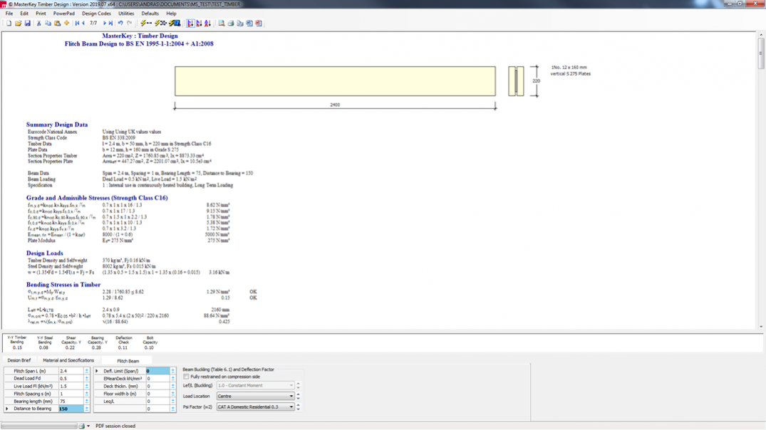
Task: Open the Lef/L (Buckling) dropdown
Action: pos(256,386)
